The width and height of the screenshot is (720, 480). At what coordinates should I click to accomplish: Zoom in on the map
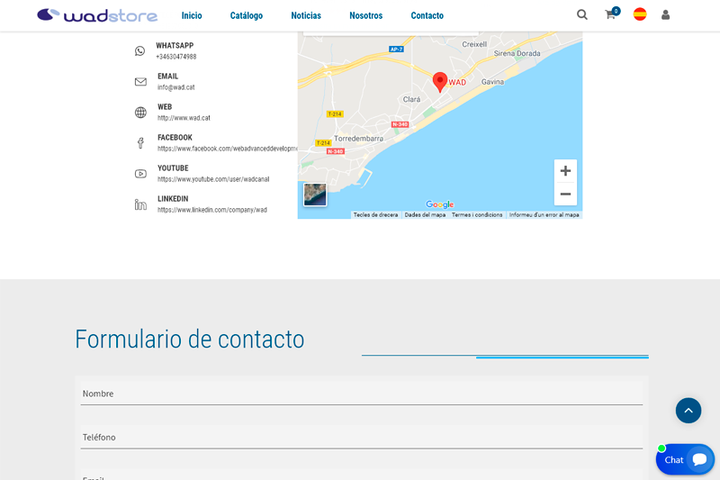tap(565, 171)
